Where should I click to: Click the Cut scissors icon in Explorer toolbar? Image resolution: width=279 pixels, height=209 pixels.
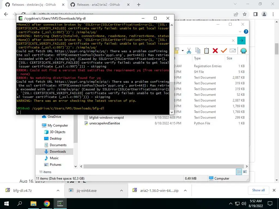pos(189,51)
